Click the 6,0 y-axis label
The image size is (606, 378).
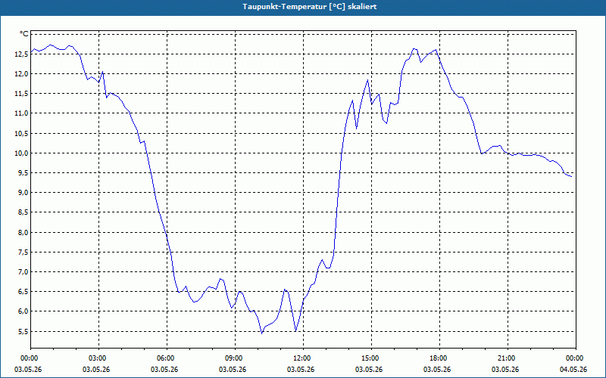[x=23, y=311]
